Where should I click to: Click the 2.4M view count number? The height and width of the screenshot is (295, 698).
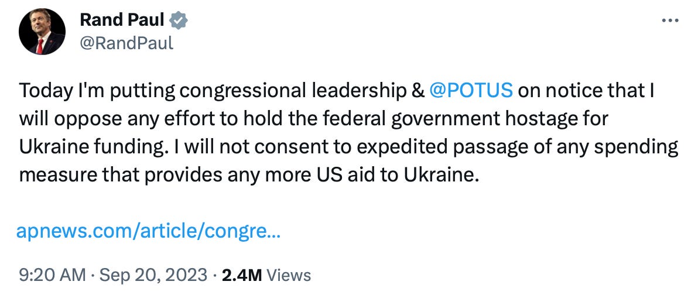click(x=241, y=275)
